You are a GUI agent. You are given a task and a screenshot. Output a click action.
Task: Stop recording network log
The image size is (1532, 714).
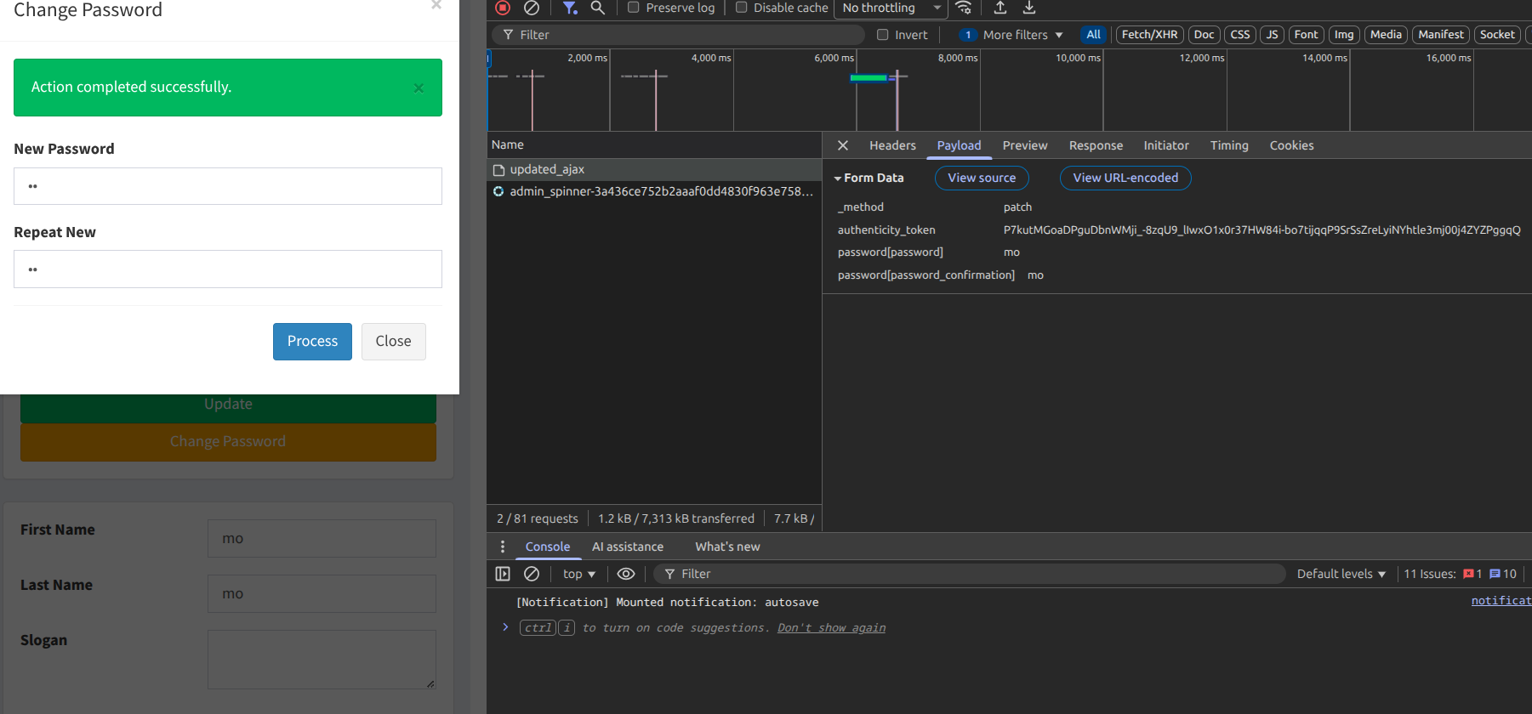point(503,8)
